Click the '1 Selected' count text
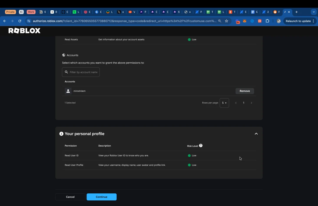The height and width of the screenshot is (206, 318). [x=70, y=103]
